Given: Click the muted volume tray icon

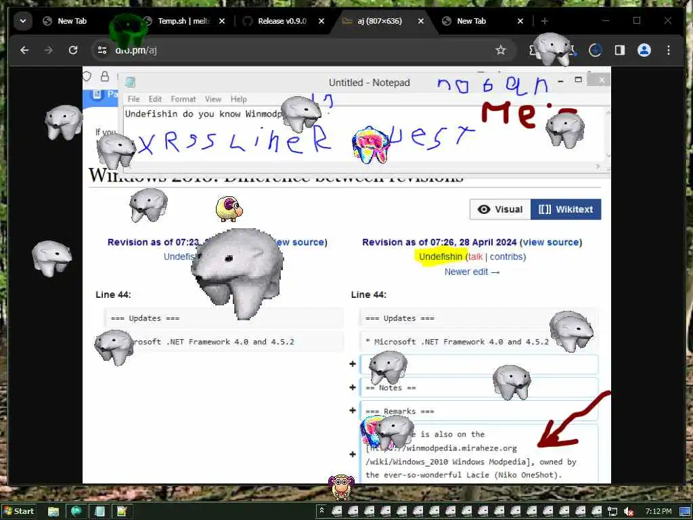Looking at the screenshot, I should click(629, 511).
